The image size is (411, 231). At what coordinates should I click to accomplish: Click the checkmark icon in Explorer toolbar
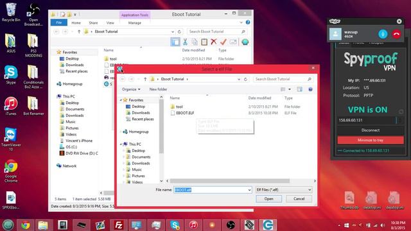tap(223, 42)
